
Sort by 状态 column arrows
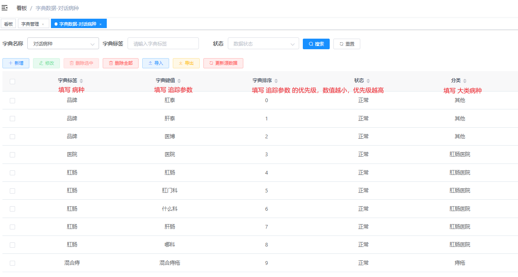[368, 81]
